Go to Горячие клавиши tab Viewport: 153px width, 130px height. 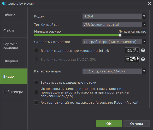pos(14,46)
